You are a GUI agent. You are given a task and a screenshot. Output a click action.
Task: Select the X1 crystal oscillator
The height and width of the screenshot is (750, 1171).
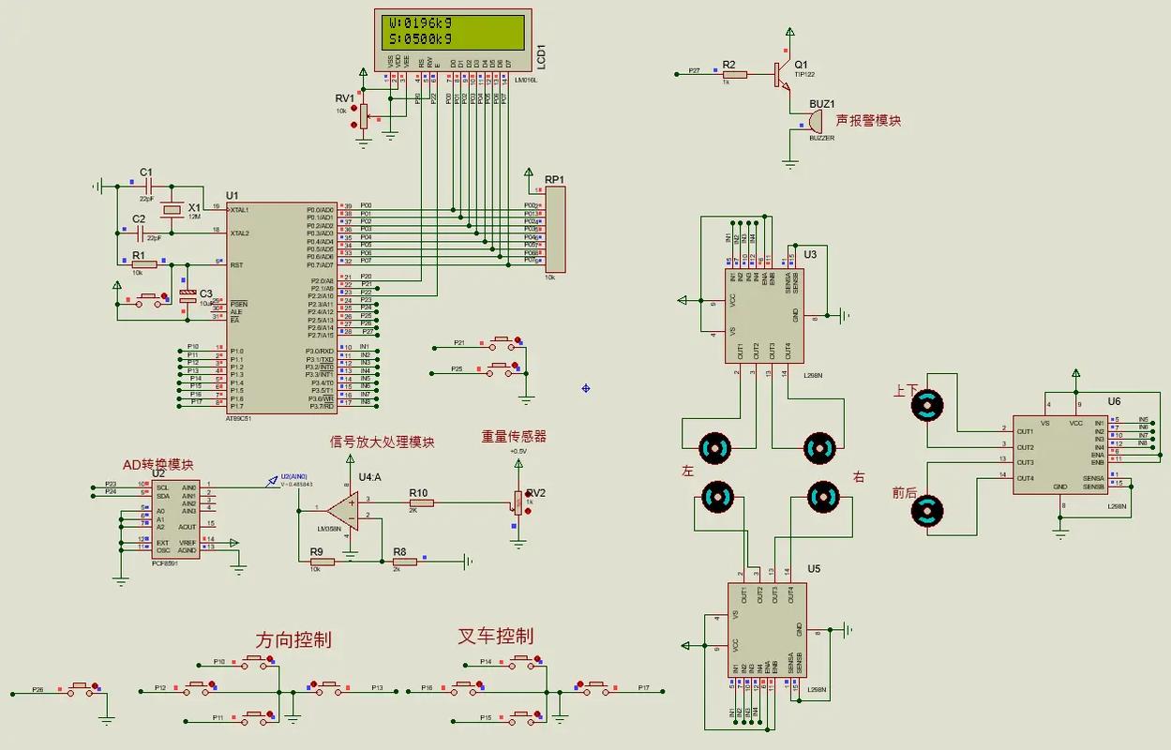pos(171,210)
